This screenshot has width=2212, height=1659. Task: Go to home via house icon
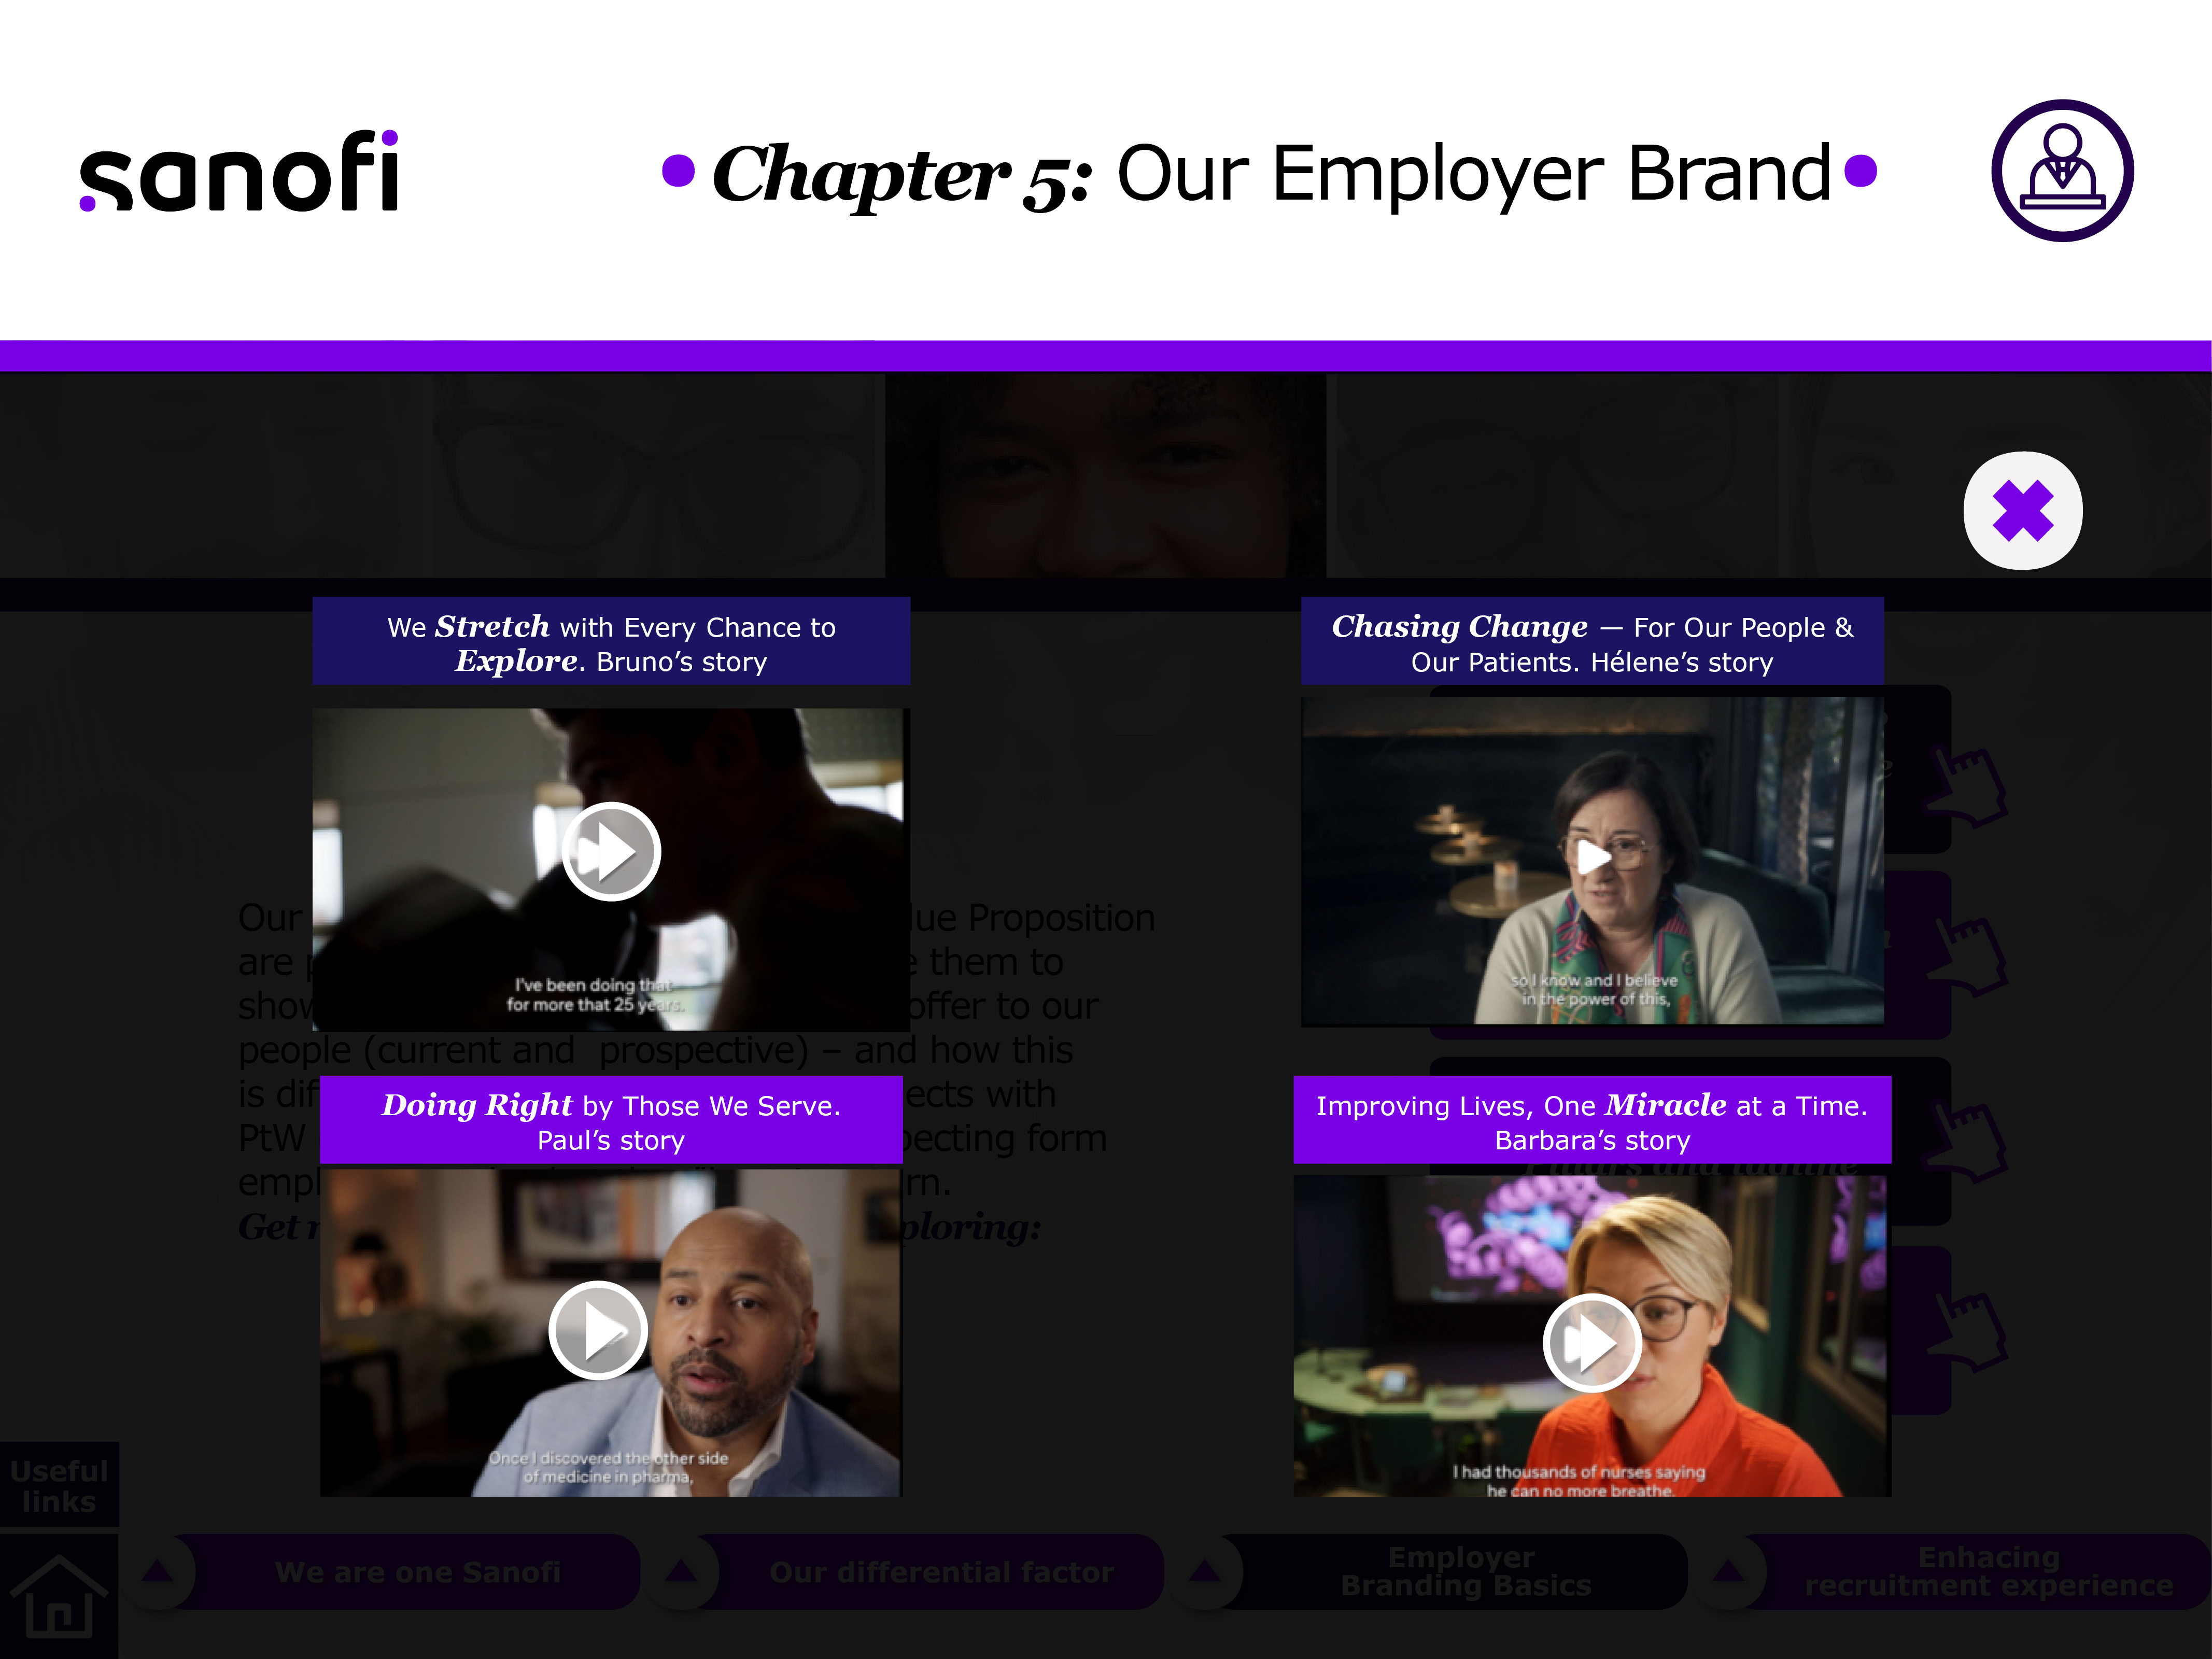pyautogui.click(x=58, y=1596)
